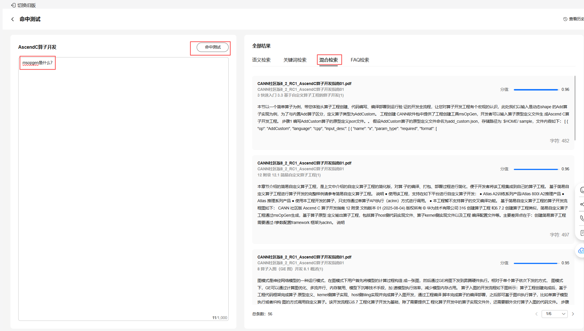
Task: Go to previous results page arrow
Action: click(x=536, y=314)
